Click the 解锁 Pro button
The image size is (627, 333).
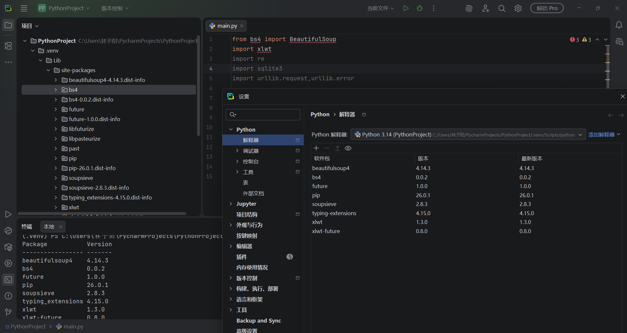point(547,8)
